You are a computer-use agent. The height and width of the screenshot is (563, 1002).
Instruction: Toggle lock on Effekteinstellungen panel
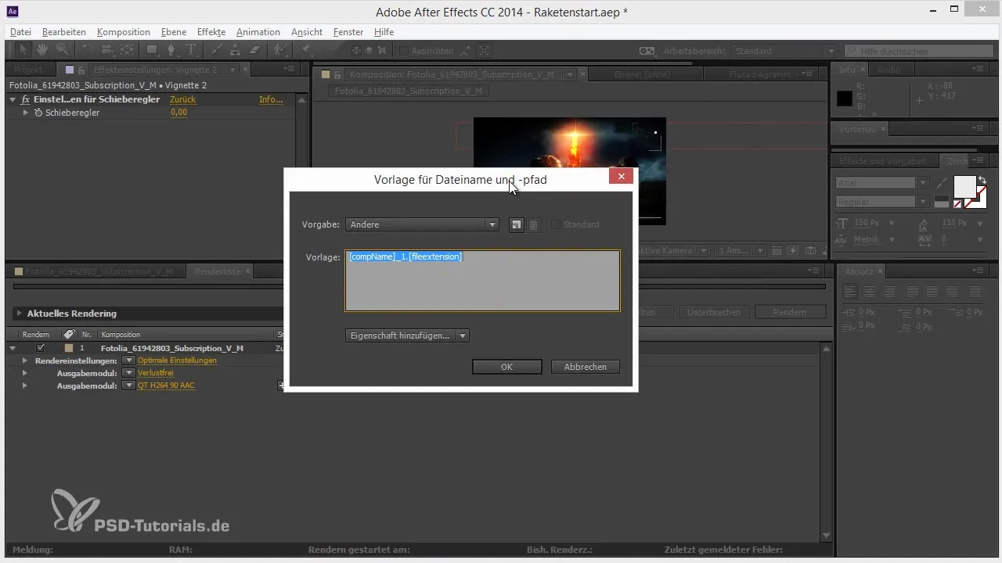(83, 70)
